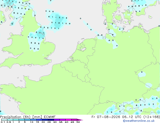Click the above-50 arrow tip of the legend
Image resolution: width=160 pixels, height=123 pixels.
[x=80, y=120]
